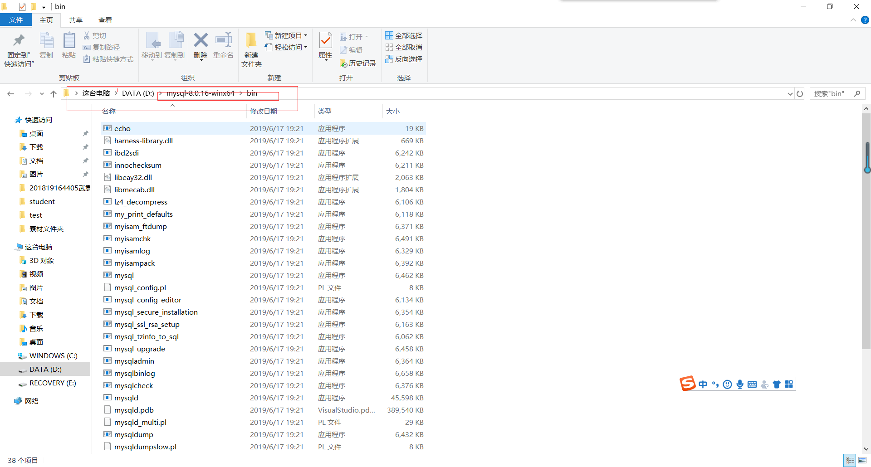
Task: Select the mysqldump file row
Action: (263, 435)
